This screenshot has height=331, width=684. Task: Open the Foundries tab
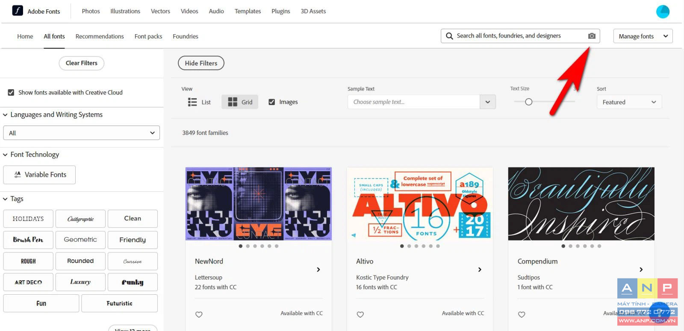point(186,36)
